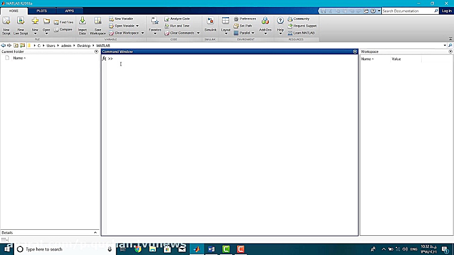Open Add-Ons menu
The image size is (454, 255).
tap(265, 26)
